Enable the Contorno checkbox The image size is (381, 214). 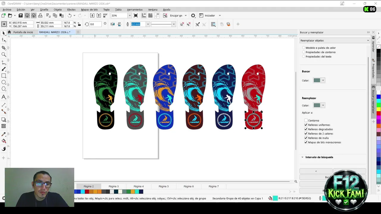pyautogui.click(x=306, y=120)
